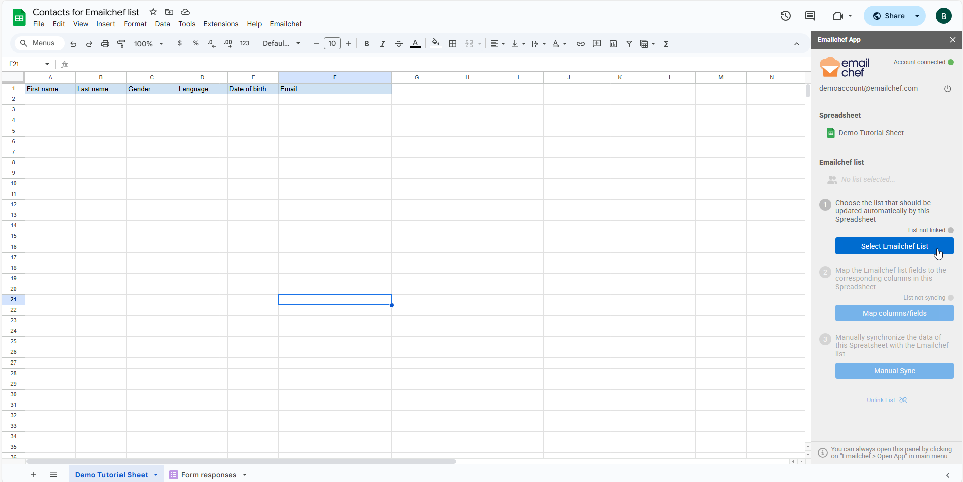Click the Undo icon in toolbar

pyautogui.click(x=73, y=44)
